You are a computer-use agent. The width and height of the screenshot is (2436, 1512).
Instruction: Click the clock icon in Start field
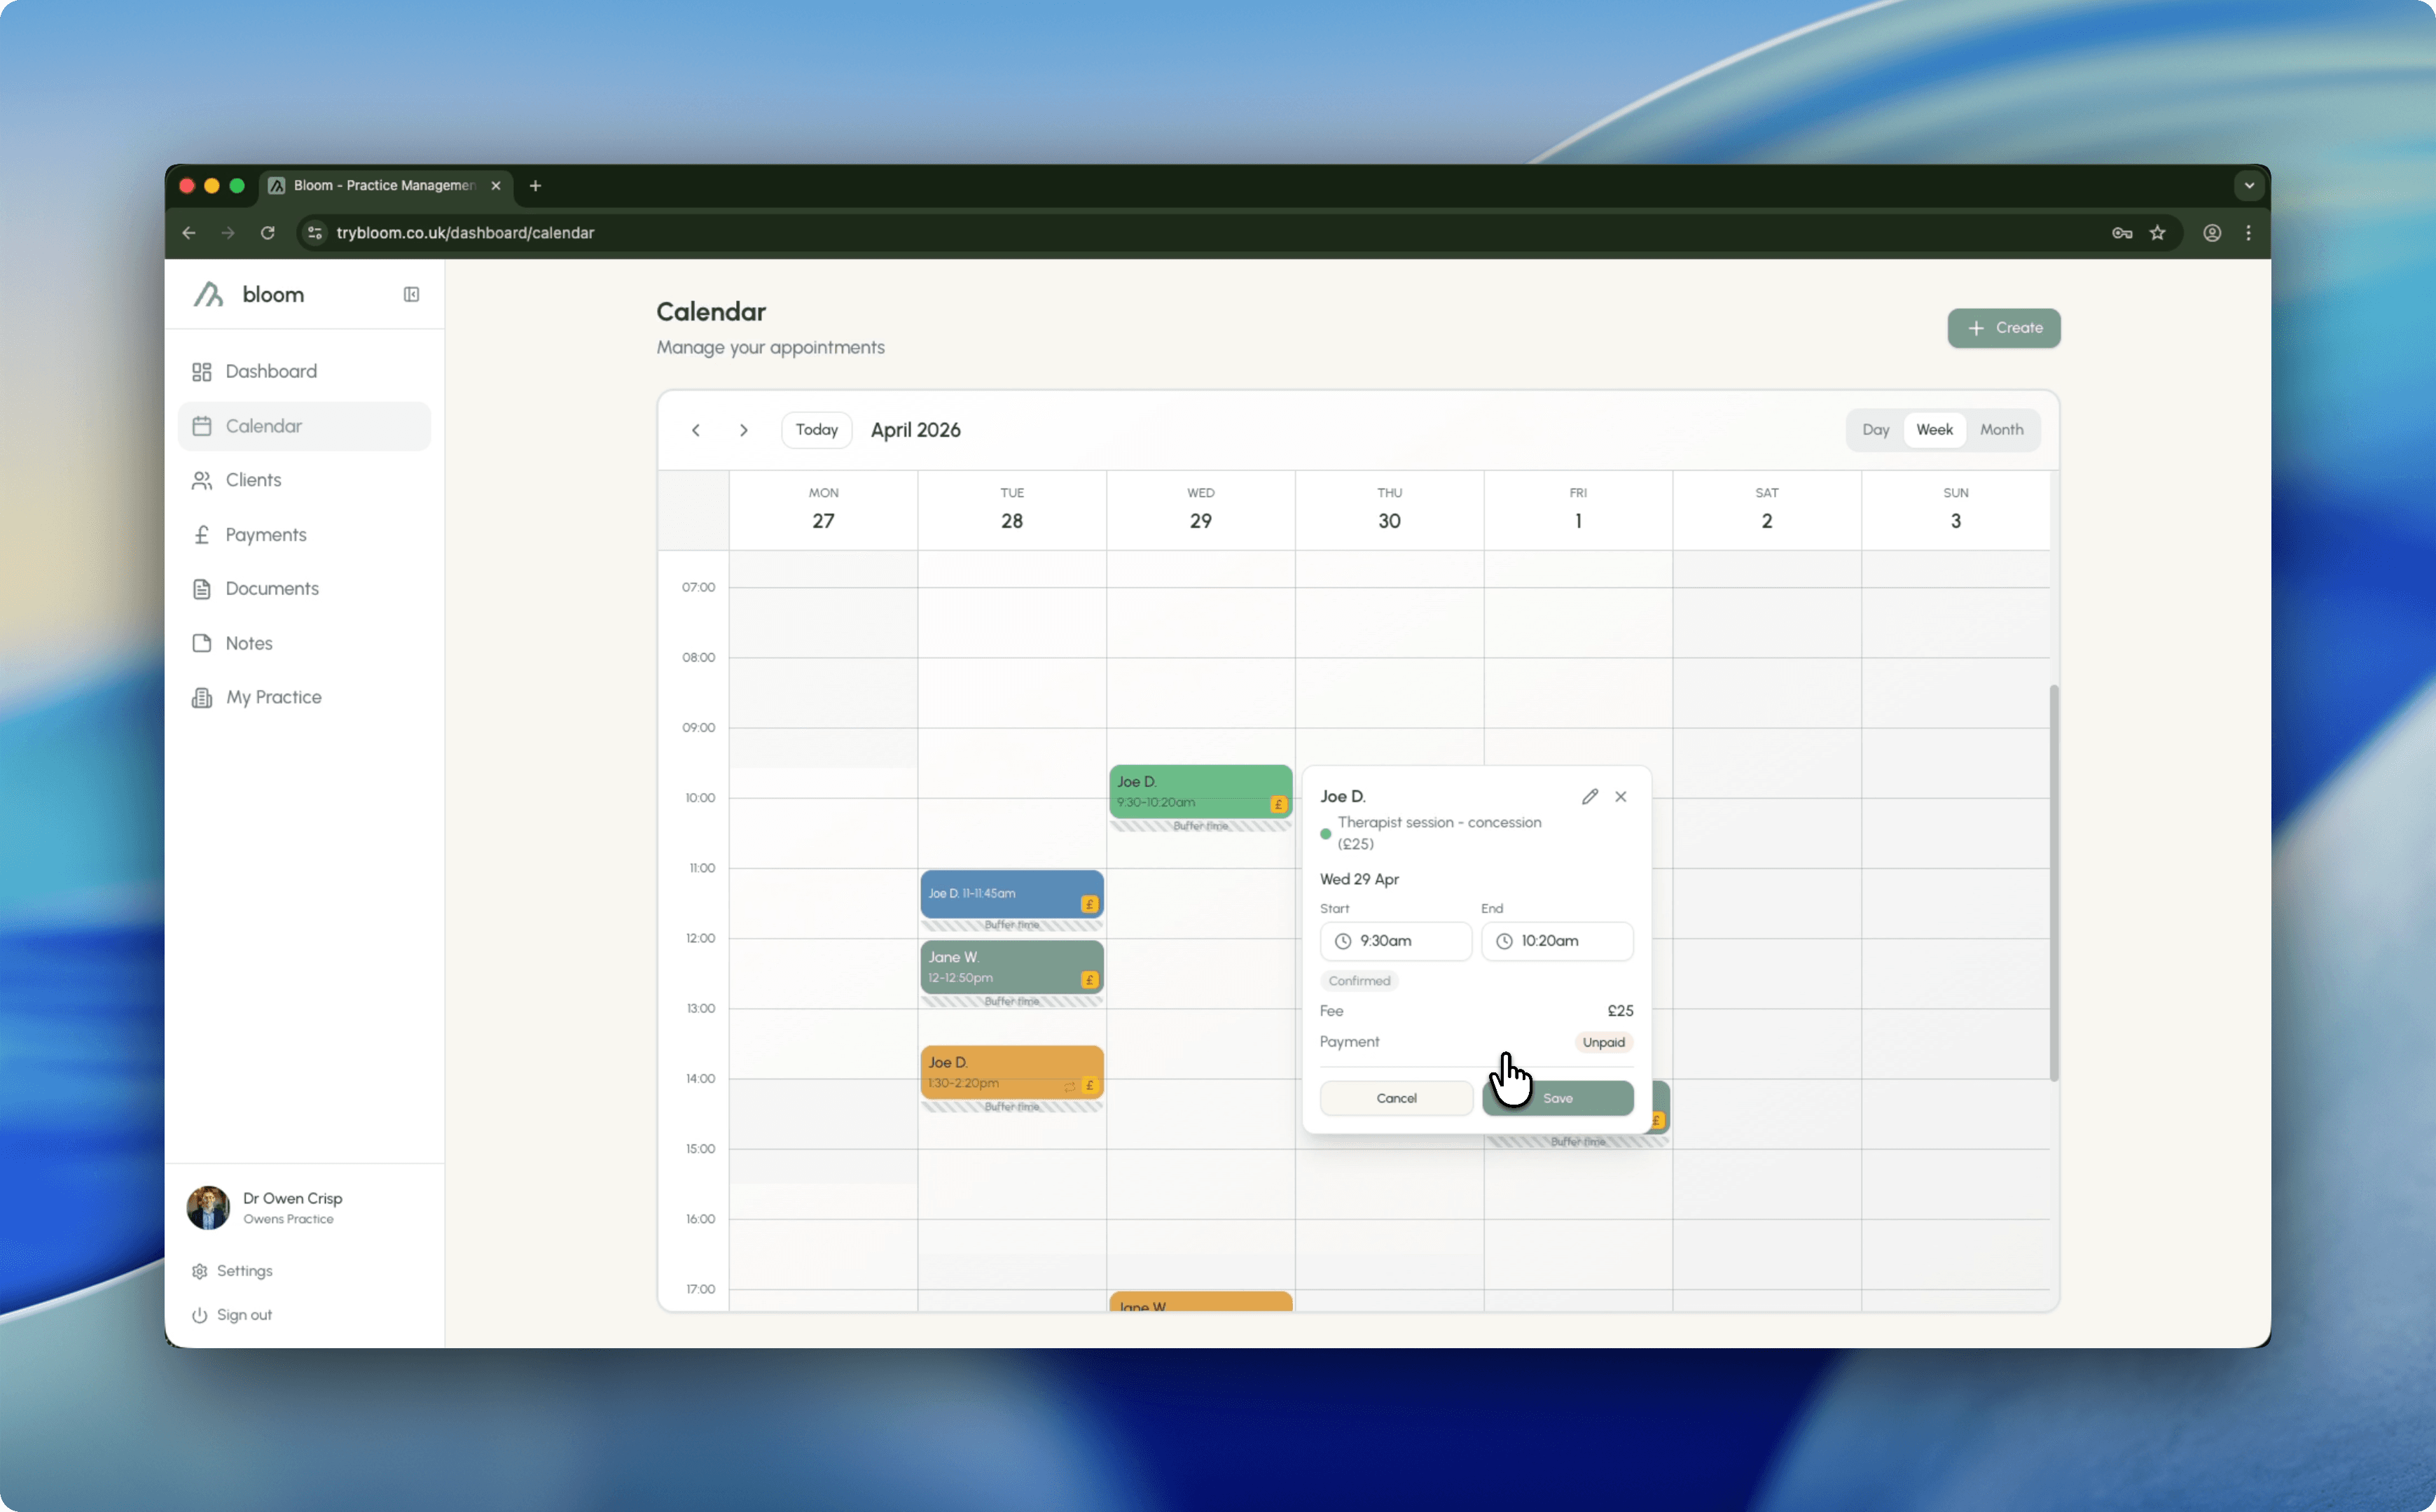tap(1343, 941)
